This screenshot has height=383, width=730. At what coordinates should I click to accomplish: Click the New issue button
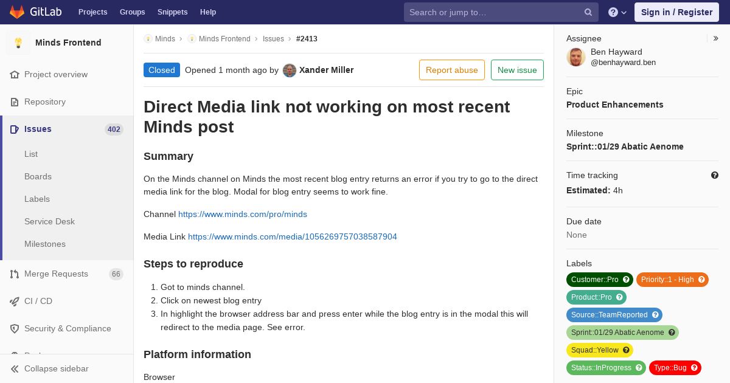point(517,70)
